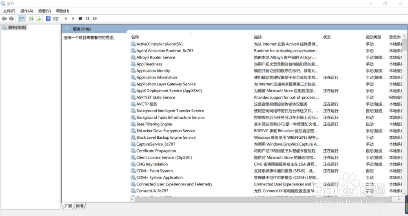Click the gear icon beside Base Filtering Engine

pyautogui.click(x=133, y=124)
